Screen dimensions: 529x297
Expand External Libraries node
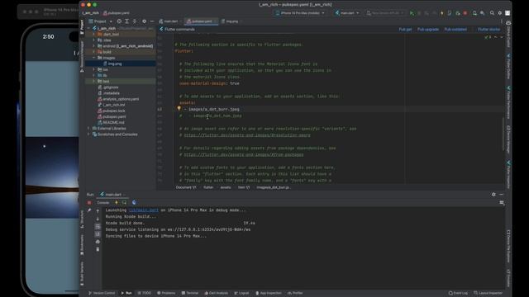pyautogui.click(x=88, y=129)
